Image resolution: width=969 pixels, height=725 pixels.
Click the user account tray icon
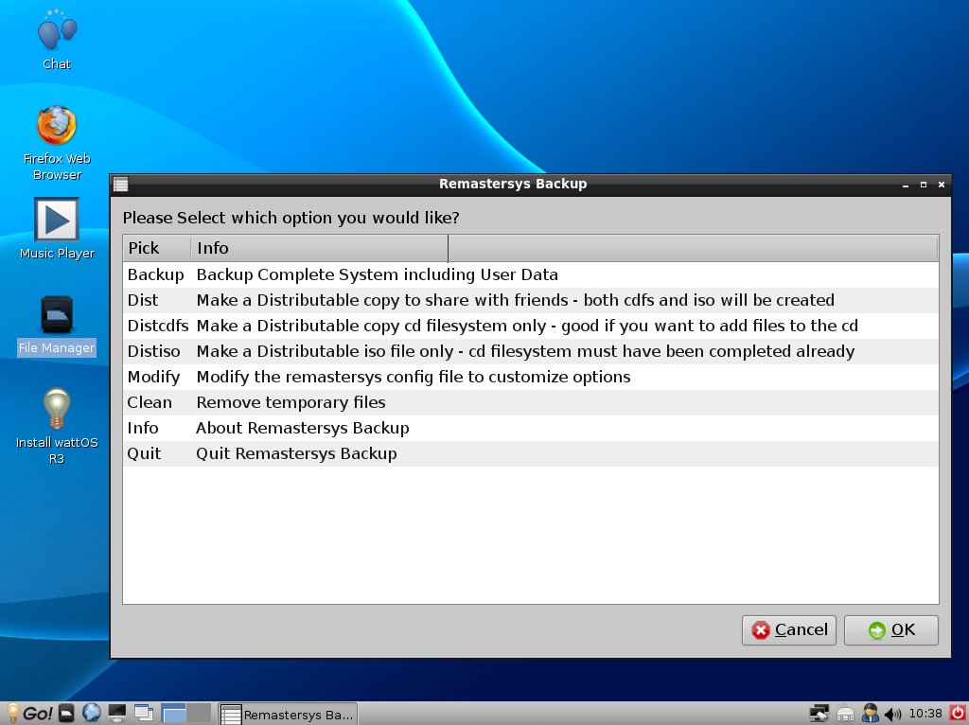point(871,714)
